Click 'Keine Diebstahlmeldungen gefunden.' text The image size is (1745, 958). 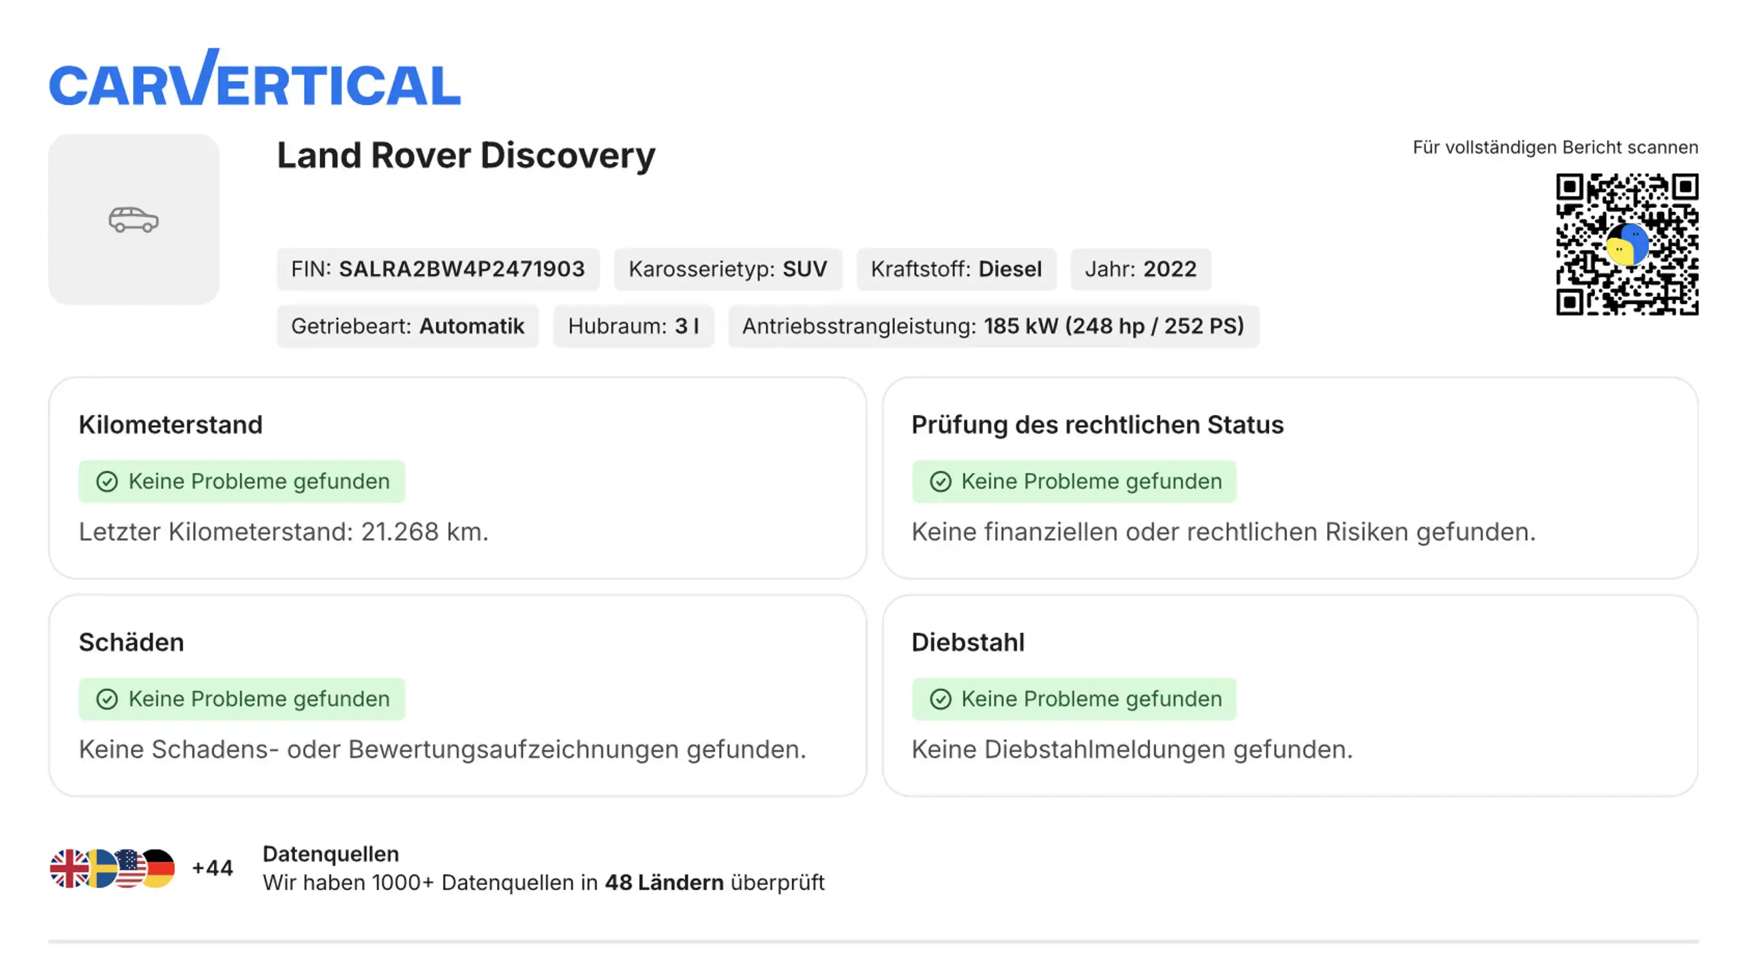[x=1132, y=750]
